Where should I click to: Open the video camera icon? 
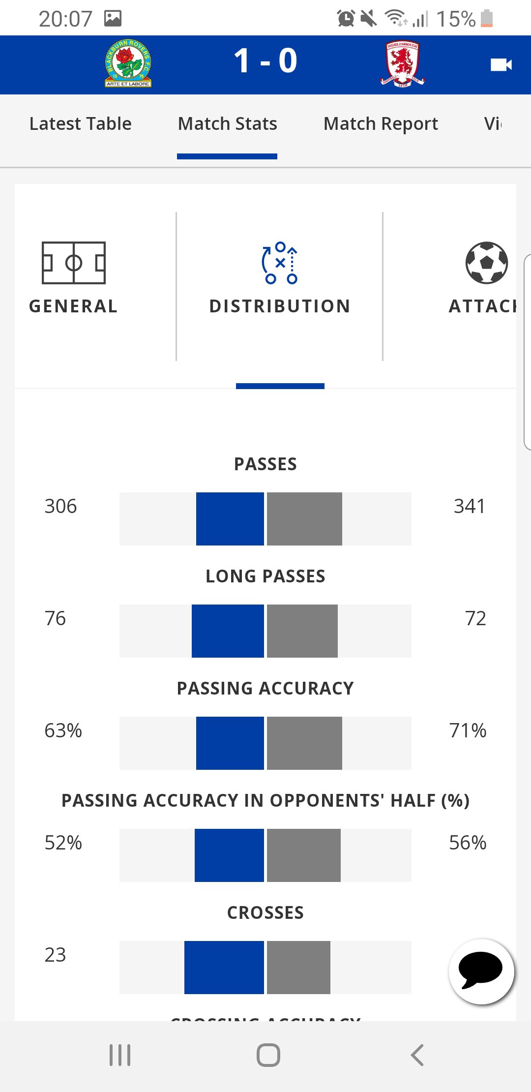[501, 64]
